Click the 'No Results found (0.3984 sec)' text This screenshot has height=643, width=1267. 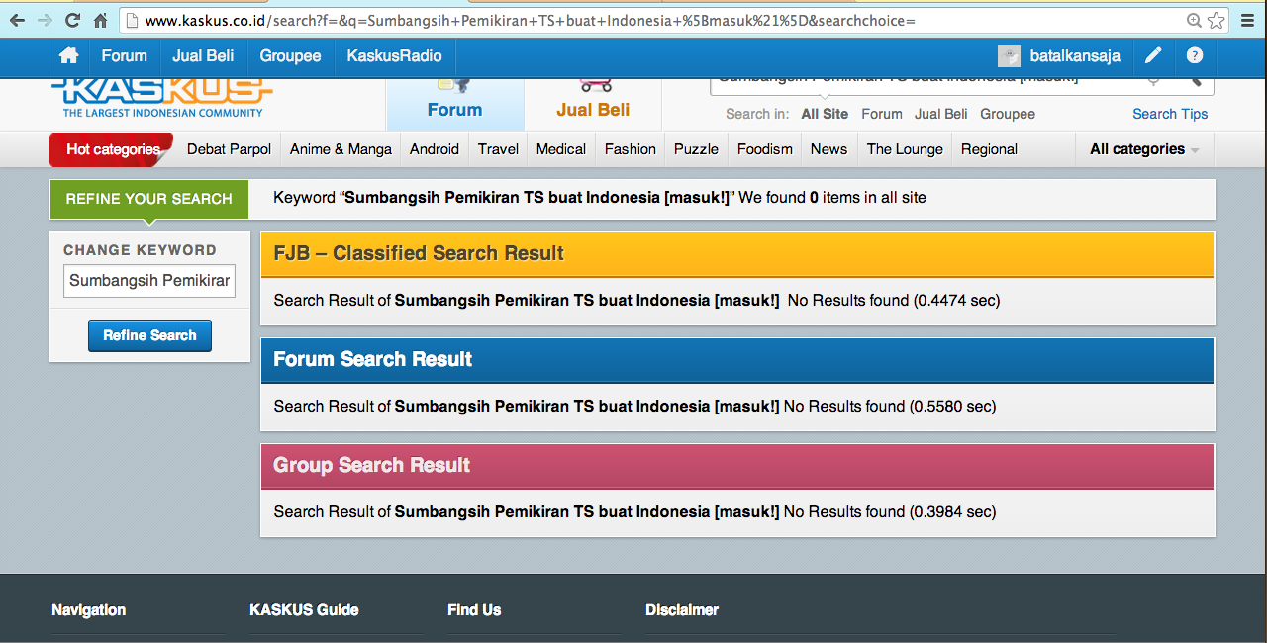coord(890,511)
